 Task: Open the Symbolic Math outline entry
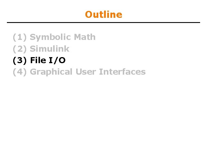[63, 37]
